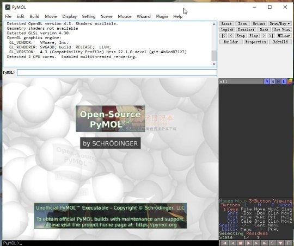Image resolution: width=294 pixels, height=246 pixels.
Task: Open the Setting menu
Action: 89,16
